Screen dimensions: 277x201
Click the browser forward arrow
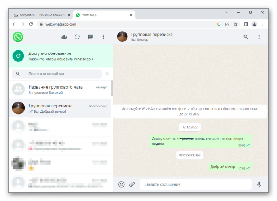click(23, 24)
